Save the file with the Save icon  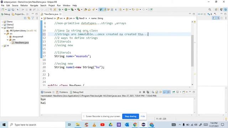(9, 10)
